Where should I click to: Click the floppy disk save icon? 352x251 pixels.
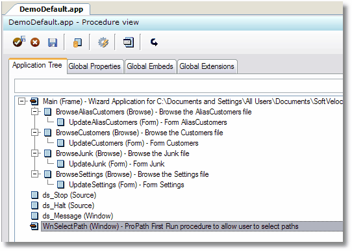53,42
